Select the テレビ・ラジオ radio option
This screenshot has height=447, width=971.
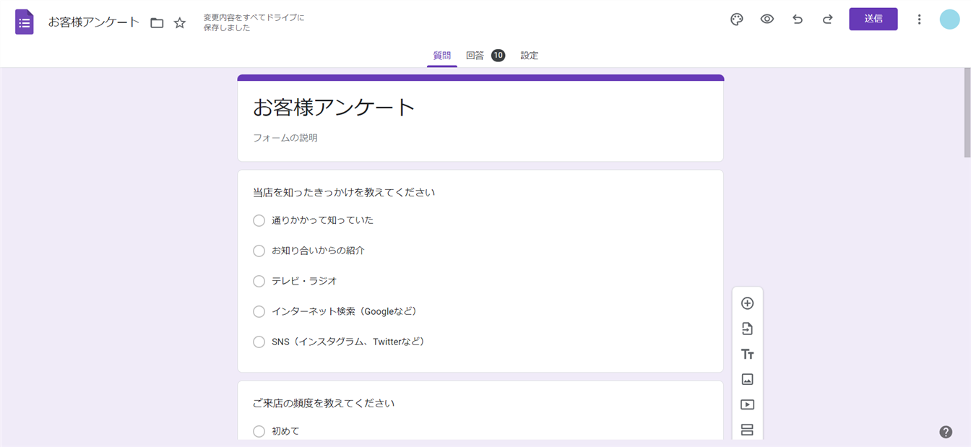point(259,281)
